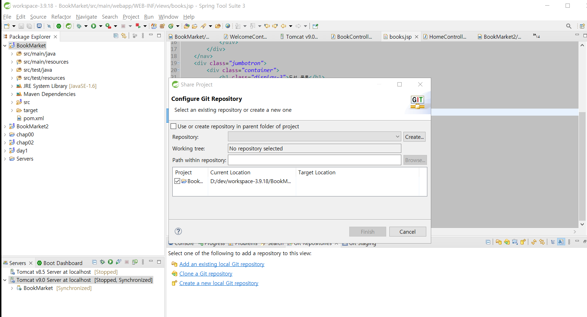Open the dropdown arrow next to Run icon
This screenshot has width=587, height=317.
[x=101, y=26]
